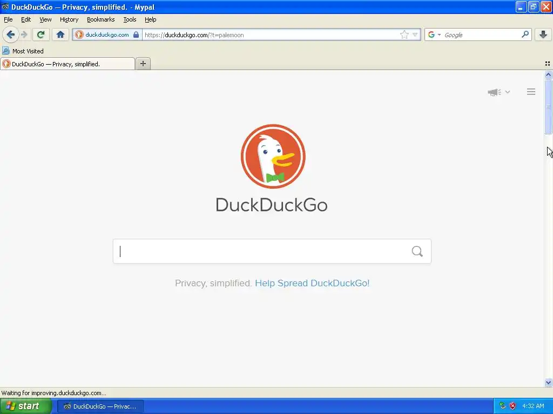The image size is (553, 414).
Task: Click the network tray icon
Action: pyautogui.click(x=503, y=406)
